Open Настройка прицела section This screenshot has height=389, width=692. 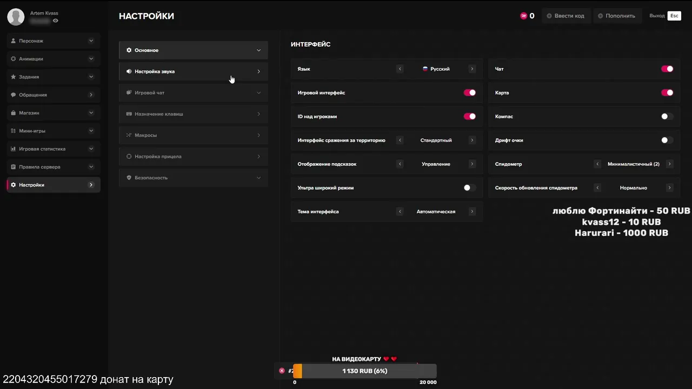(194, 157)
